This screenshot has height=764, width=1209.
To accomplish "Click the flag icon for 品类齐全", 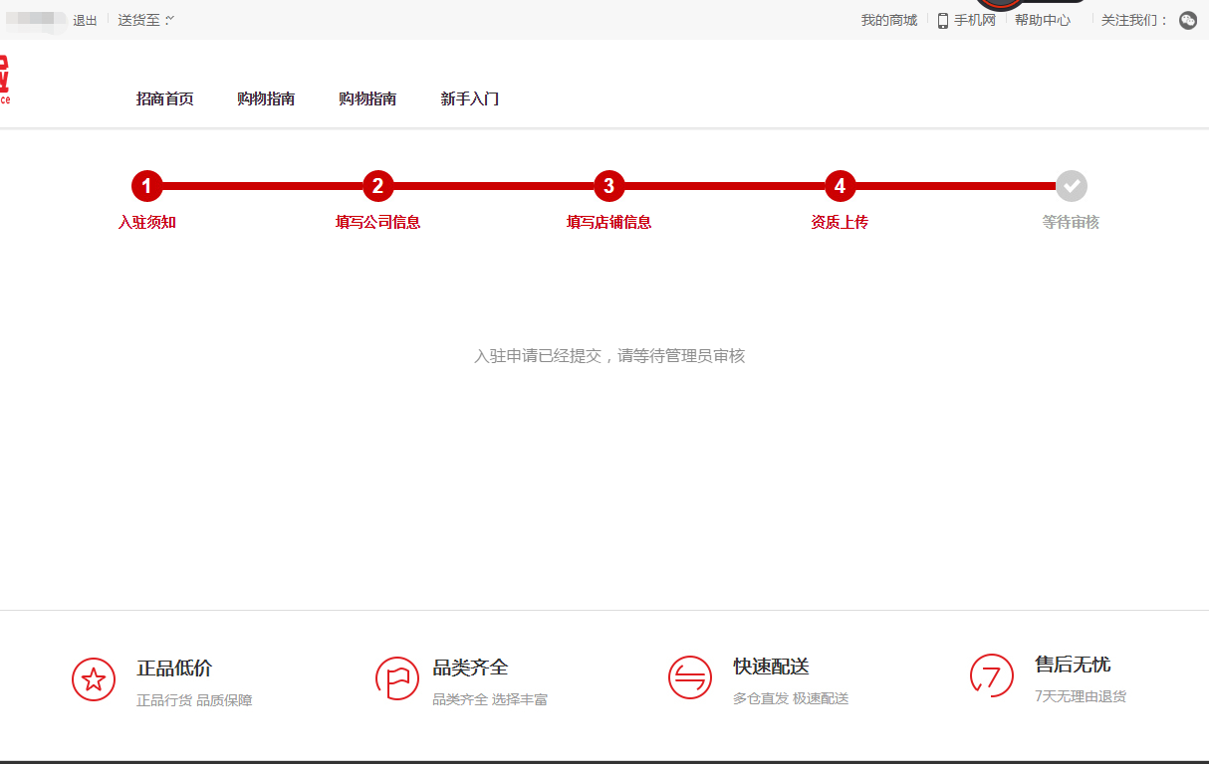I will point(397,678).
